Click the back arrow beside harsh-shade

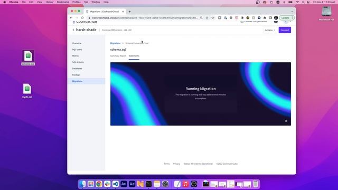(73, 30)
